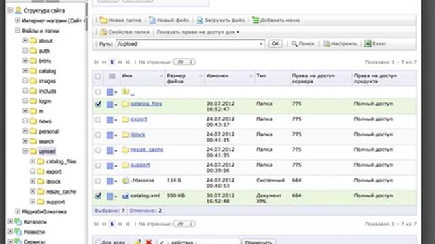Screen dimensions: 435x244
Task: Collapse the Файлы и папки node
Action: [18, 30]
